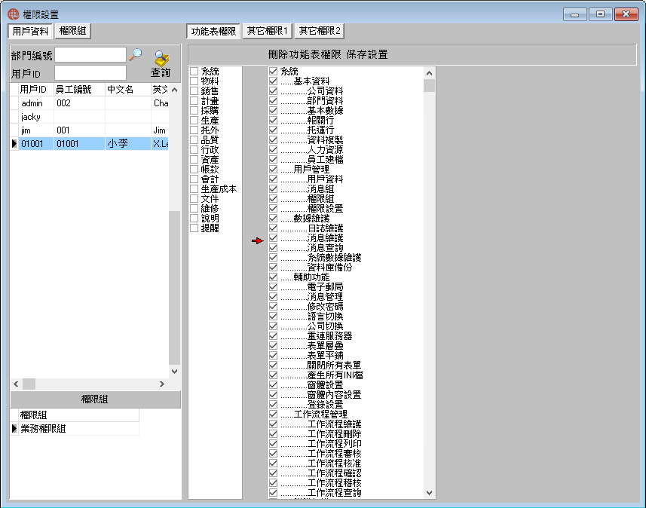This screenshot has width=646, height=508.
Task: Select the admin user row
Action: [x=89, y=103]
